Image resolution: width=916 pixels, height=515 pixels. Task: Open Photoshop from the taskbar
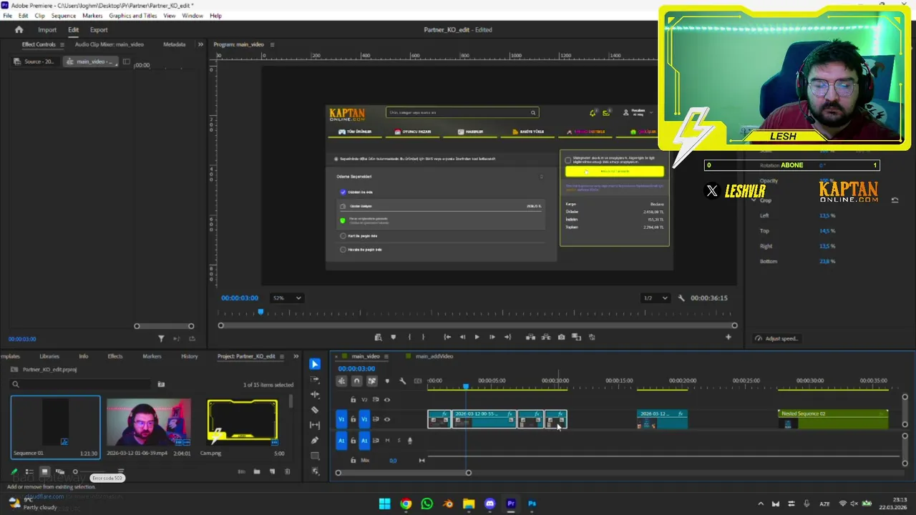(532, 504)
